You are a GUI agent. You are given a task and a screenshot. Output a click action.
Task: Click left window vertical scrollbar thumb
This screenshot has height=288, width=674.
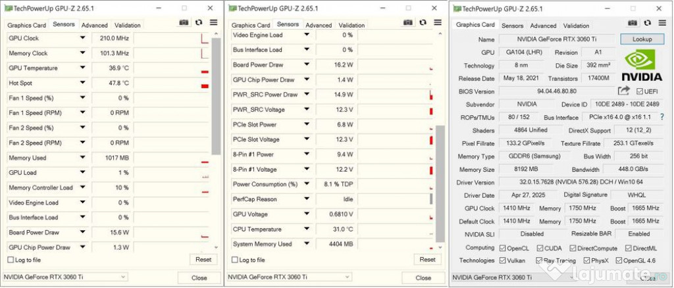(216, 96)
